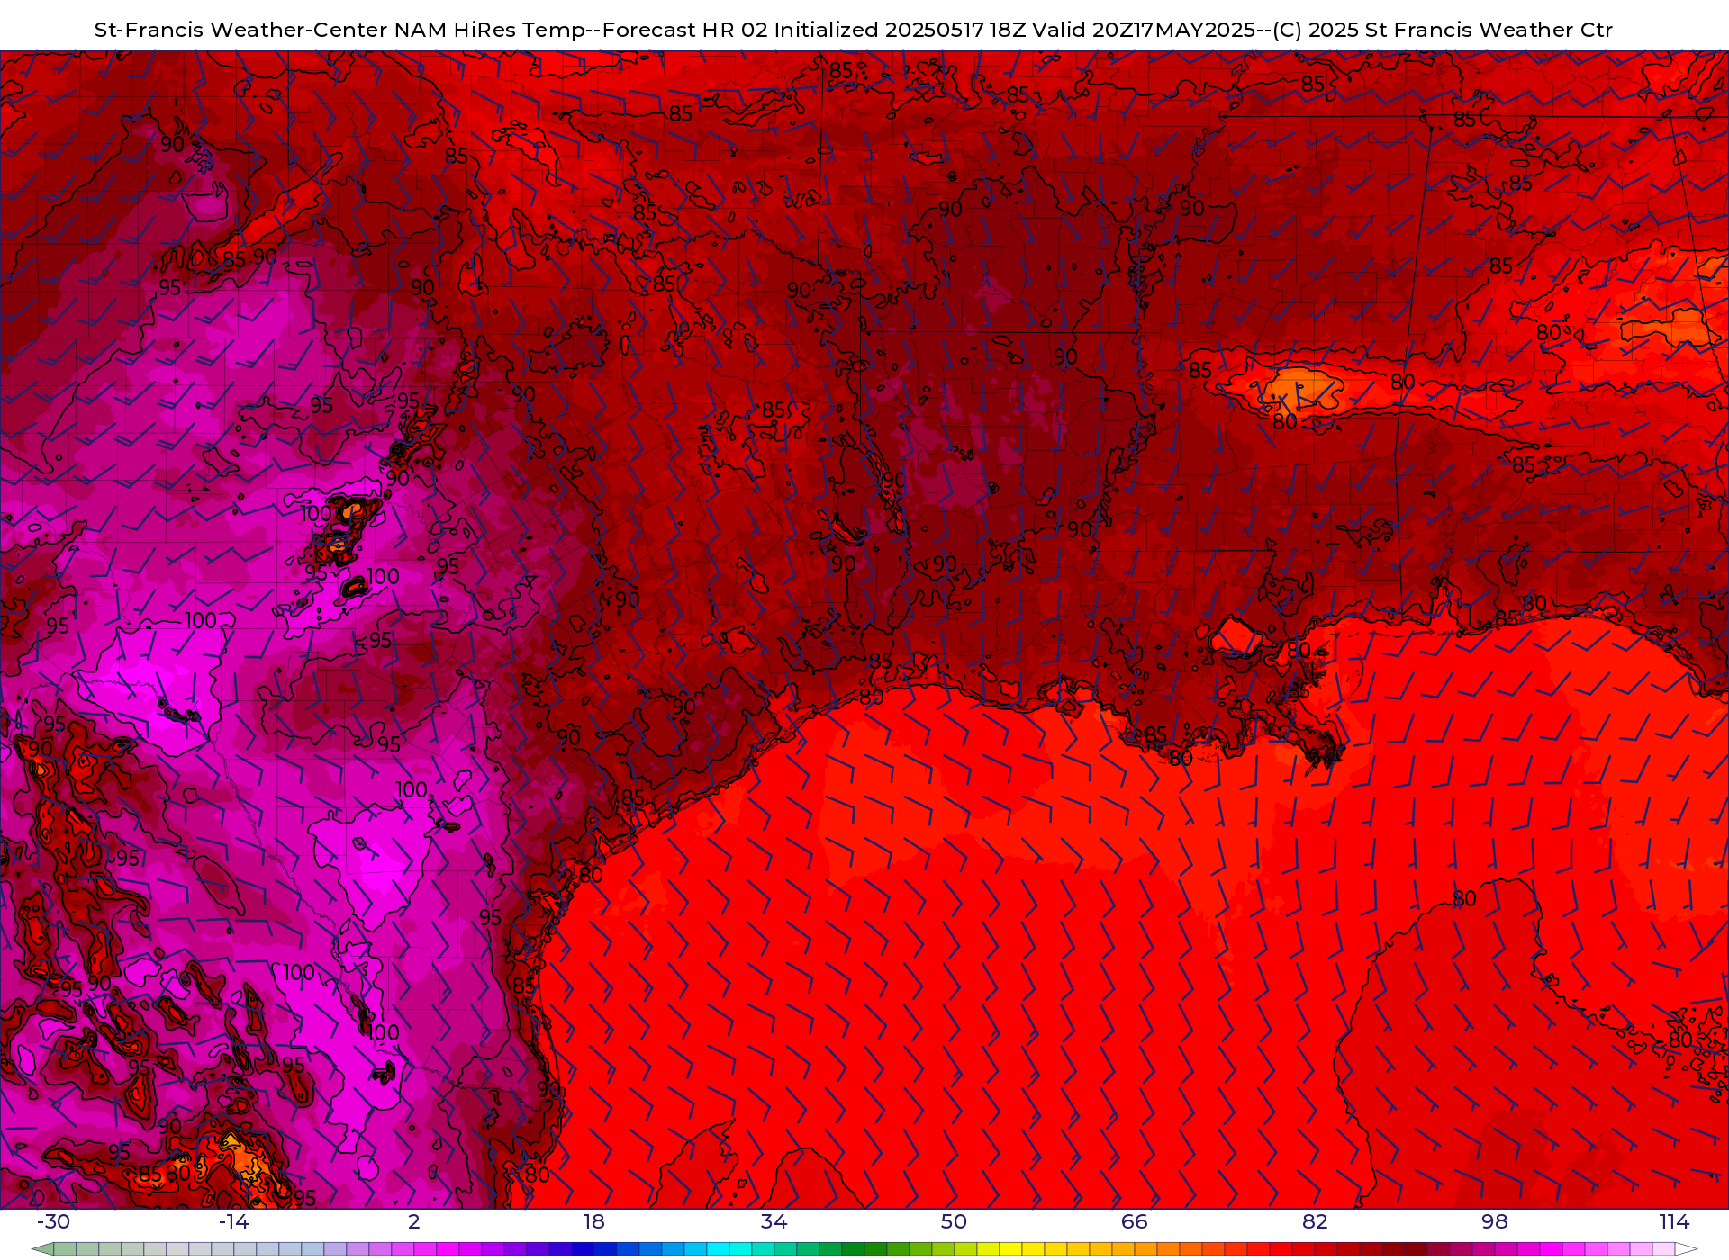Click the 98 colorbar scale label
Viewport: 1729px width, 1260px height.
pos(1495,1221)
